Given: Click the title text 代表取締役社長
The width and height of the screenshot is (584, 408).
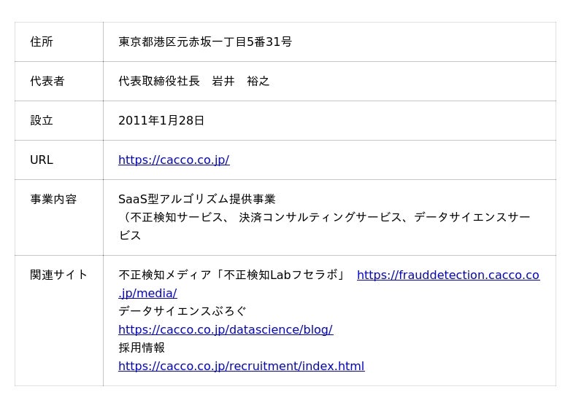Looking at the screenshot, I should [159, 82].
